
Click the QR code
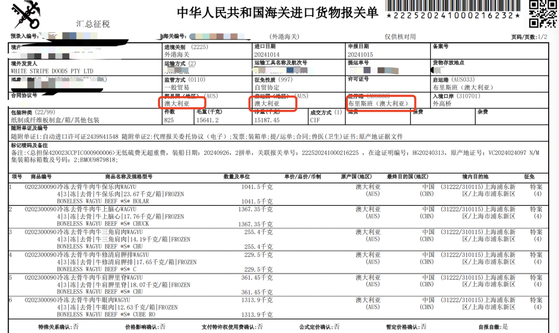click(542, 14)
